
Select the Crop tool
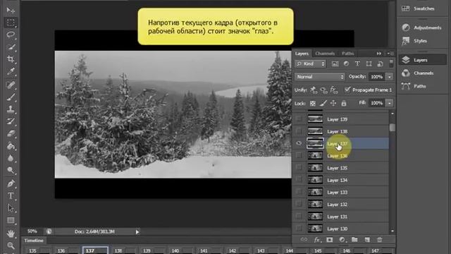(11, 59)
